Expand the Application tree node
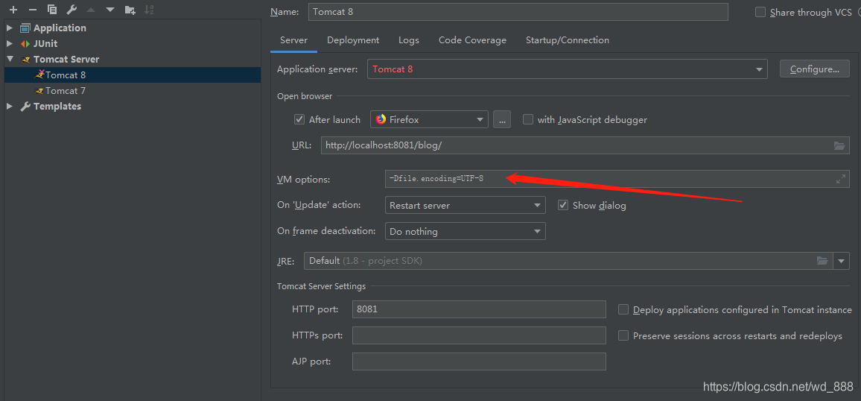 [10, 28]
